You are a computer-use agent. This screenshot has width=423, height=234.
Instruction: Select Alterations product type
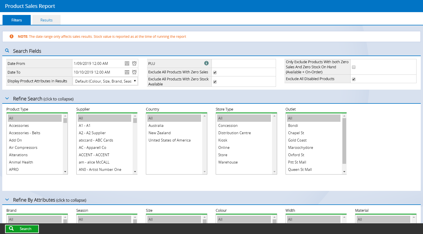(x=35, y=155)
